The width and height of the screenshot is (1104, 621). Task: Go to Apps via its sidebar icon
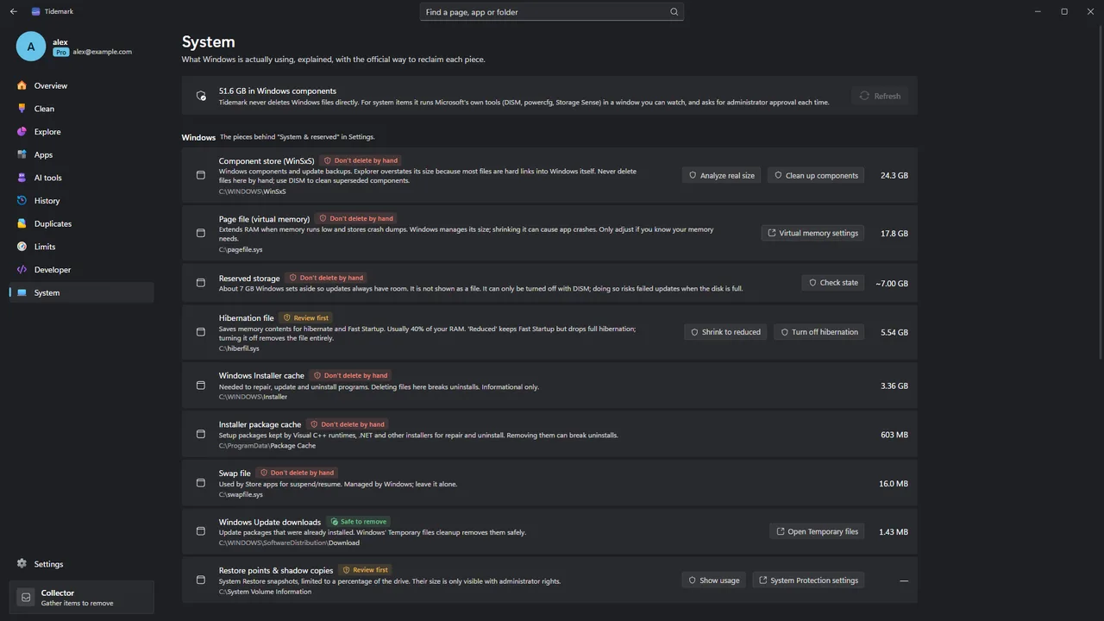(x=22, y=155)
